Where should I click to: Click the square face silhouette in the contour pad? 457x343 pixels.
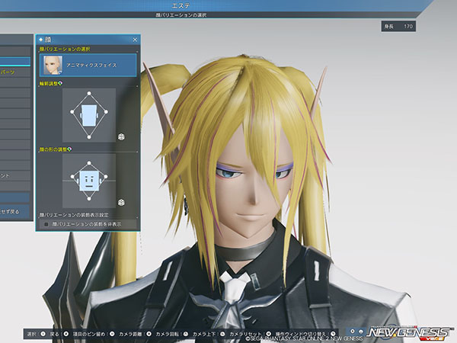(x=89, y=116)
